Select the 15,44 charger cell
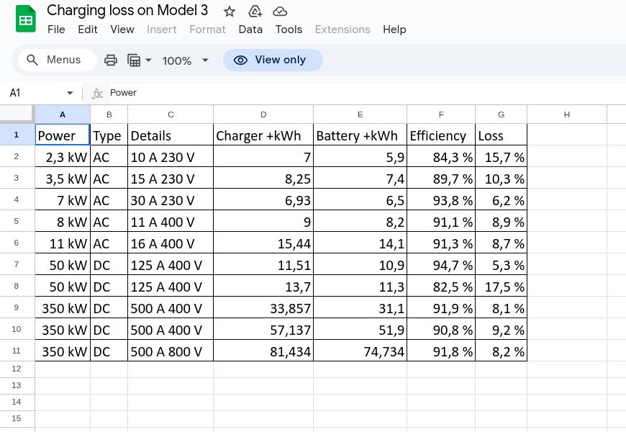The height and width of the screenshot is (432, 626). tap(263, 243)
